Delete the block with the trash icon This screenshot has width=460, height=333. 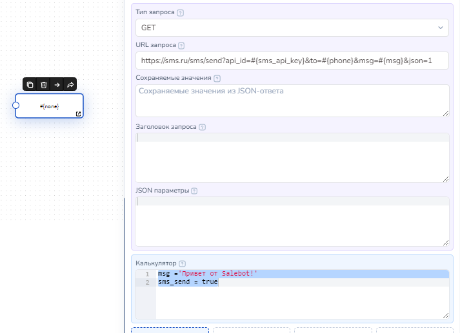click(43, 84)
